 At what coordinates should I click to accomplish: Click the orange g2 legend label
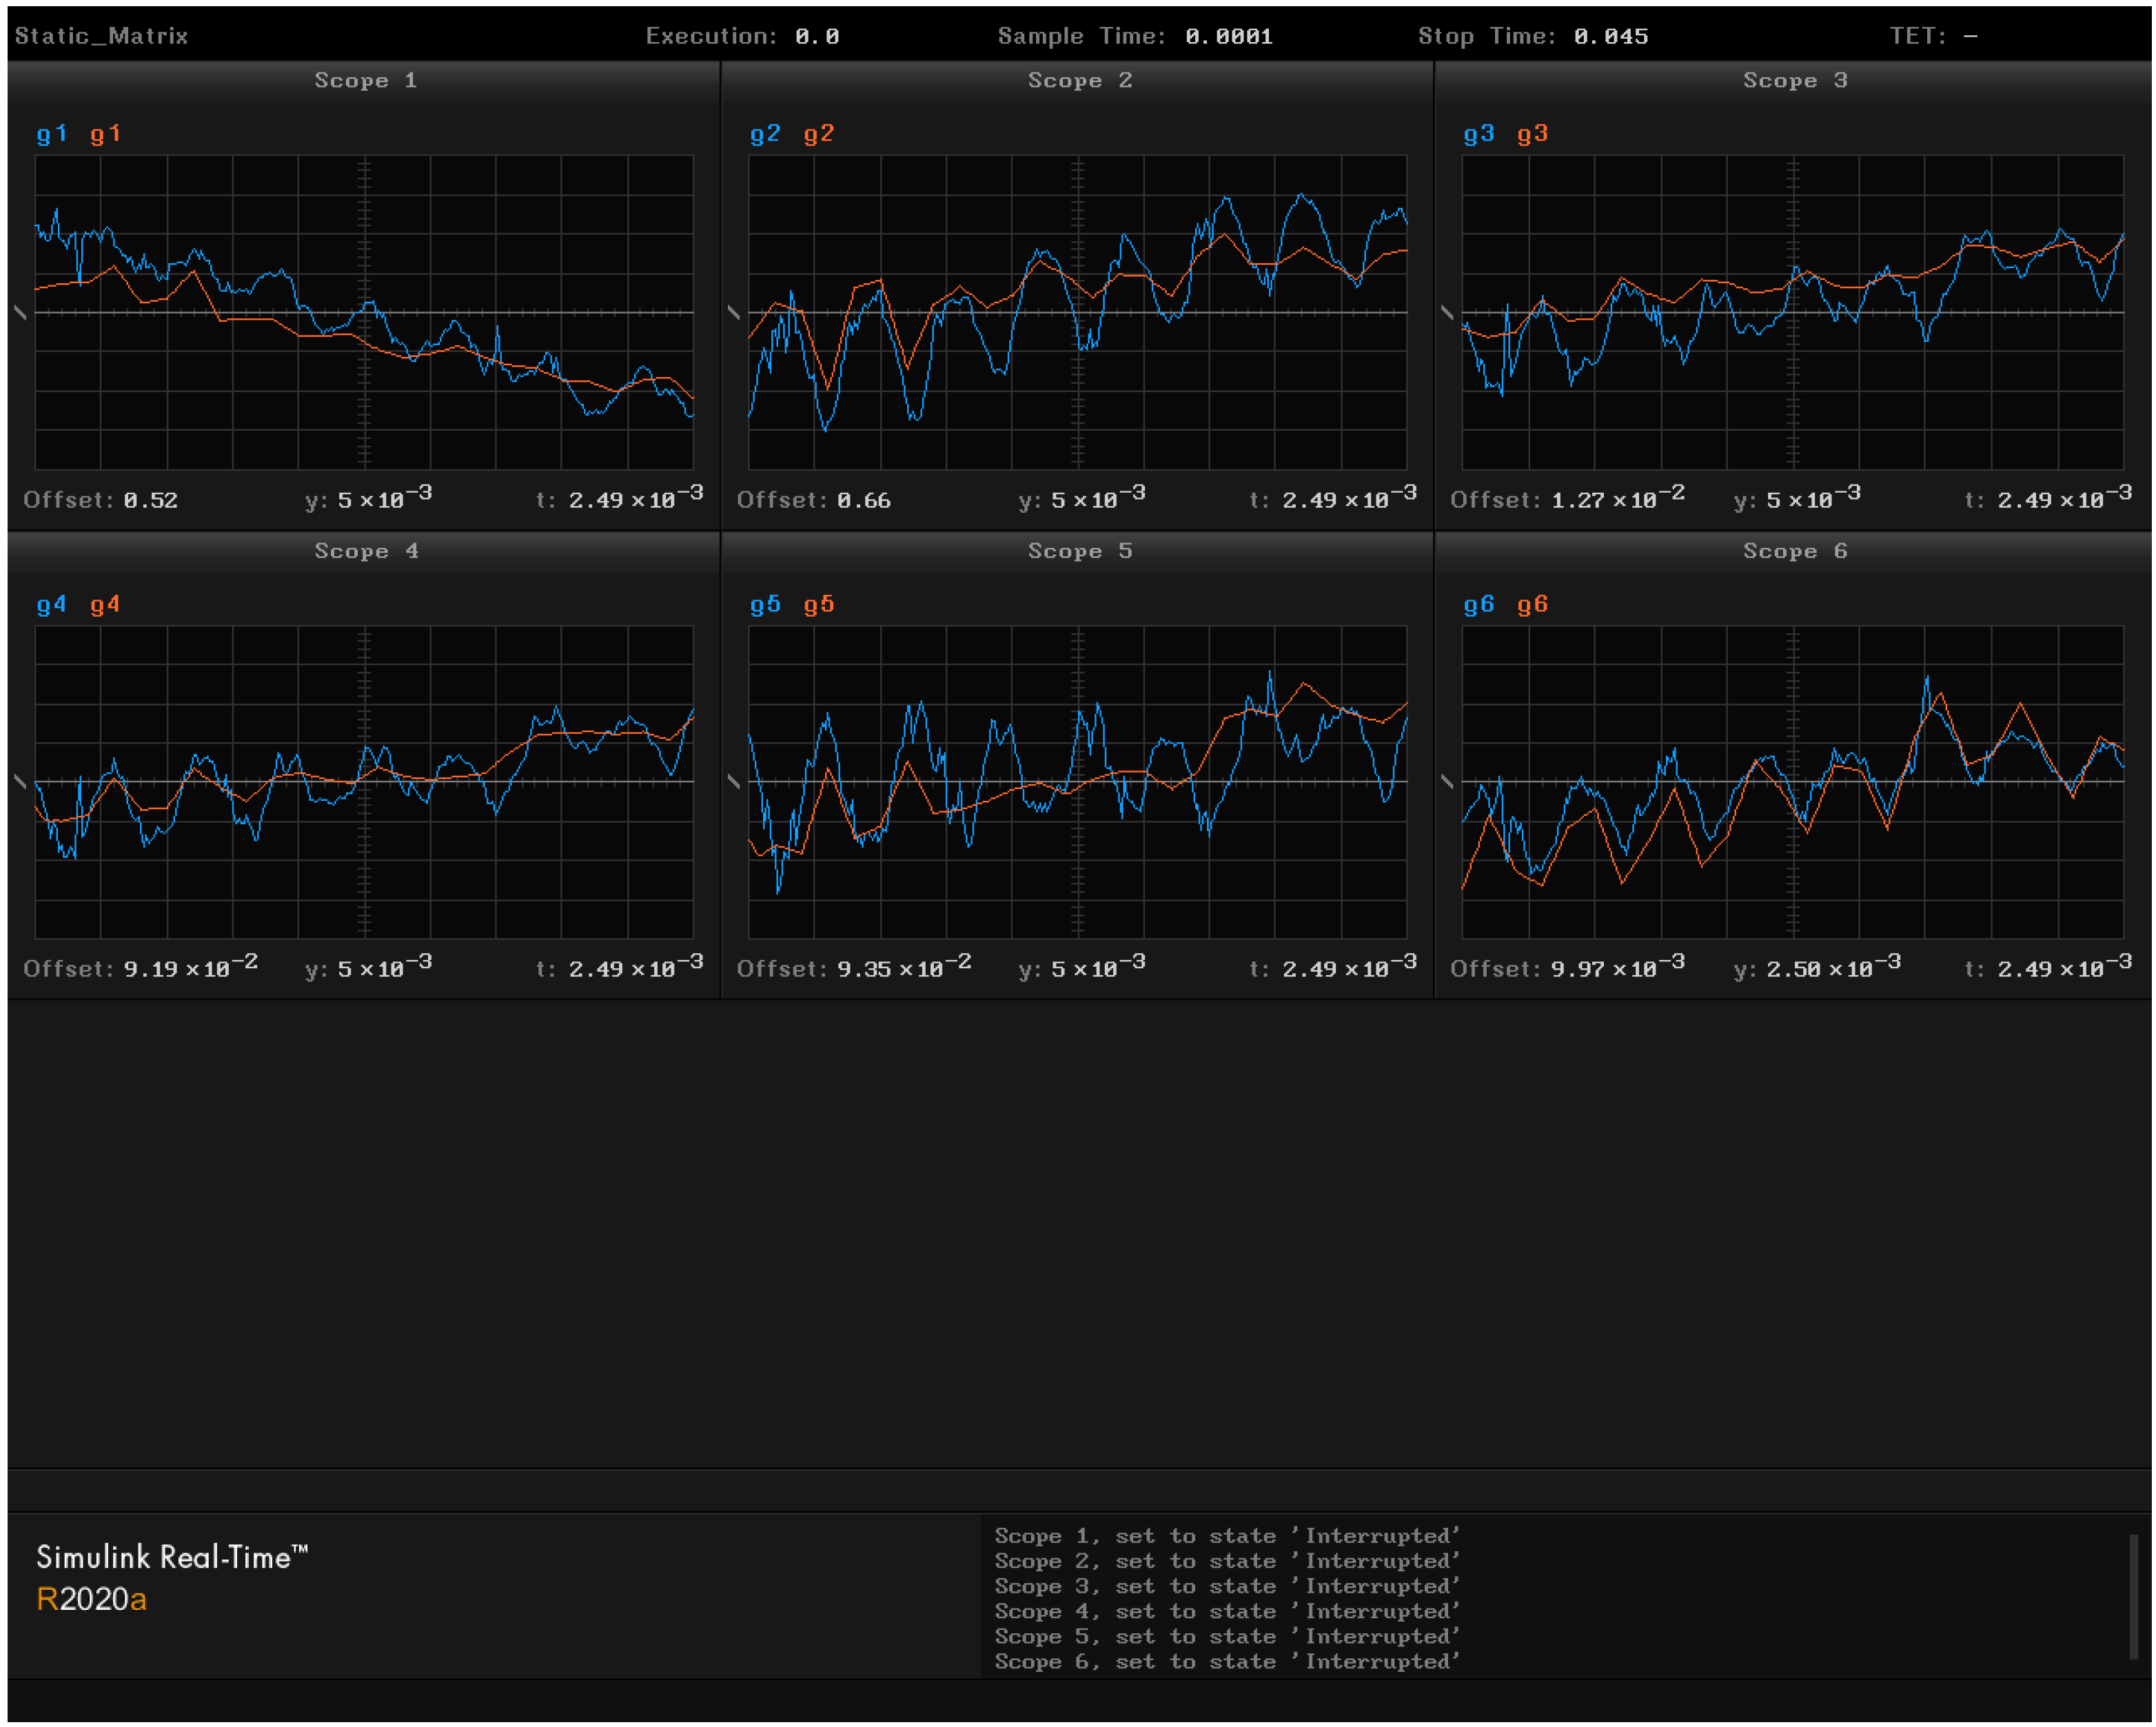818,134
